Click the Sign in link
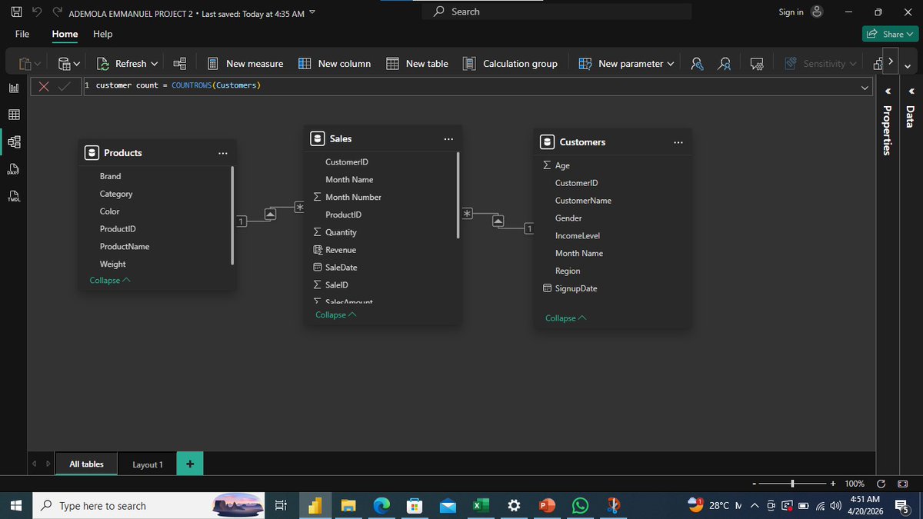 [791, 12]
